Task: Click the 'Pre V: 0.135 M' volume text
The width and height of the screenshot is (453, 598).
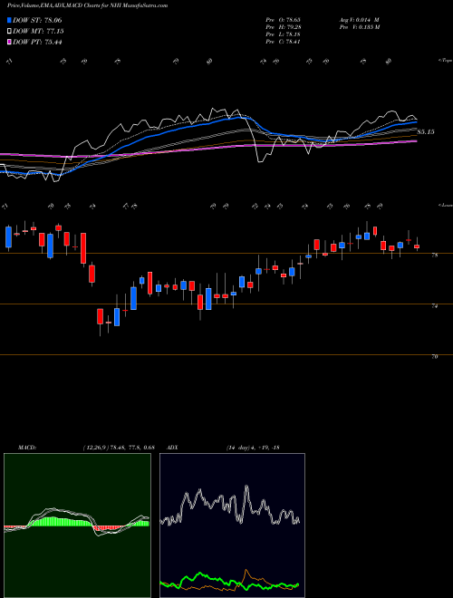Action: pos(361,26)
